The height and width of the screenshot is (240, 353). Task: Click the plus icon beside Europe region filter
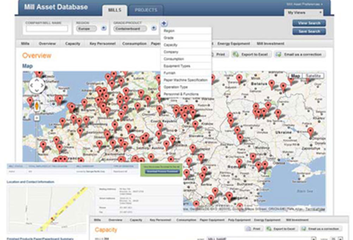click(x=104, y=28)
